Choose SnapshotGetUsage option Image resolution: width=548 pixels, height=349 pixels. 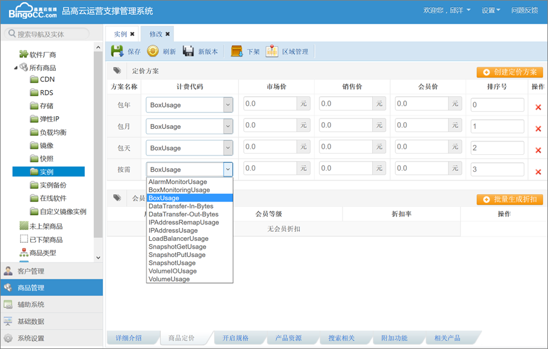click(x=189, y=247)
